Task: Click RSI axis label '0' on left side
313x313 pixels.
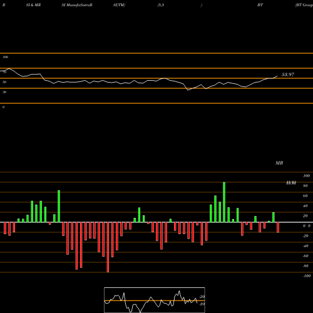Action: point(3,107)
